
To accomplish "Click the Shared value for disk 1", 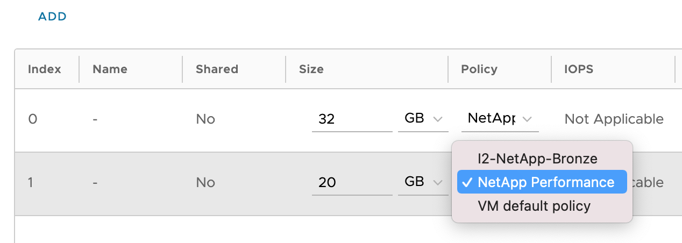I will [205, 183].
